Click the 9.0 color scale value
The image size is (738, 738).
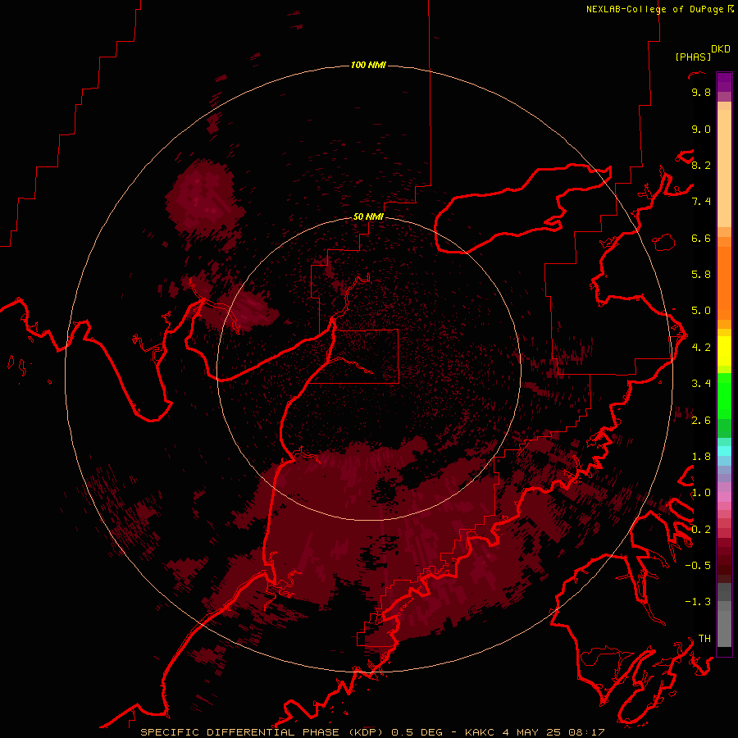(x=701, y=129)
